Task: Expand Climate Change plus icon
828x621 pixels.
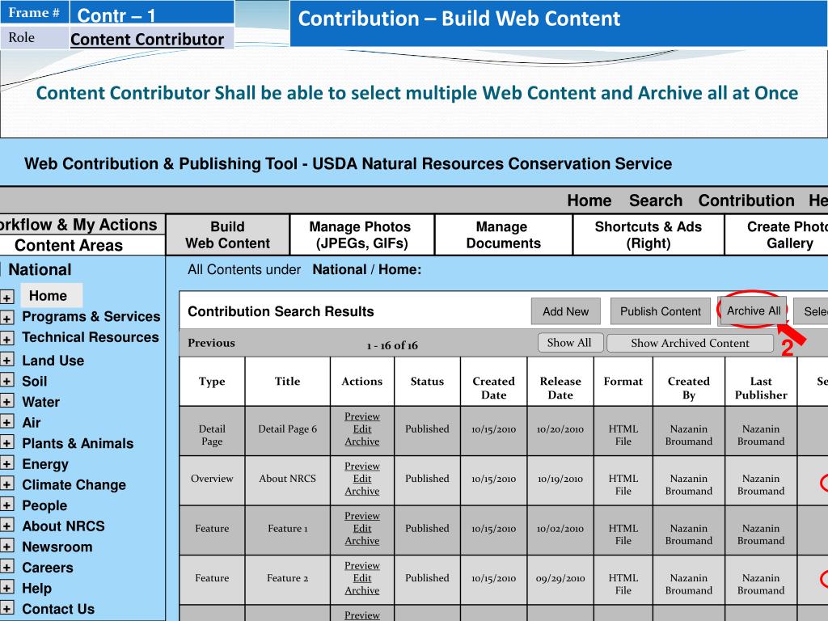Action: 6,484
